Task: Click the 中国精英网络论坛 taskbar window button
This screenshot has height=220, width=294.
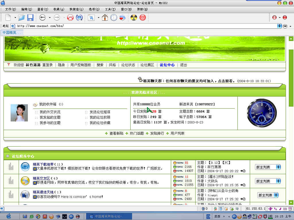Action: (109, 217)
